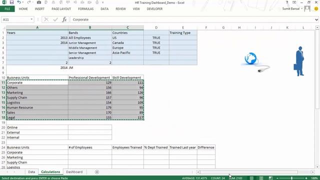The width and height of the screenshot is (320, 180).
Task: Click the zoom slider handle
Action: (291, 178)
